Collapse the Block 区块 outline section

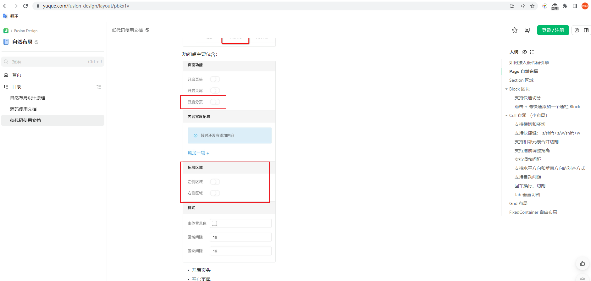point(506,89)
